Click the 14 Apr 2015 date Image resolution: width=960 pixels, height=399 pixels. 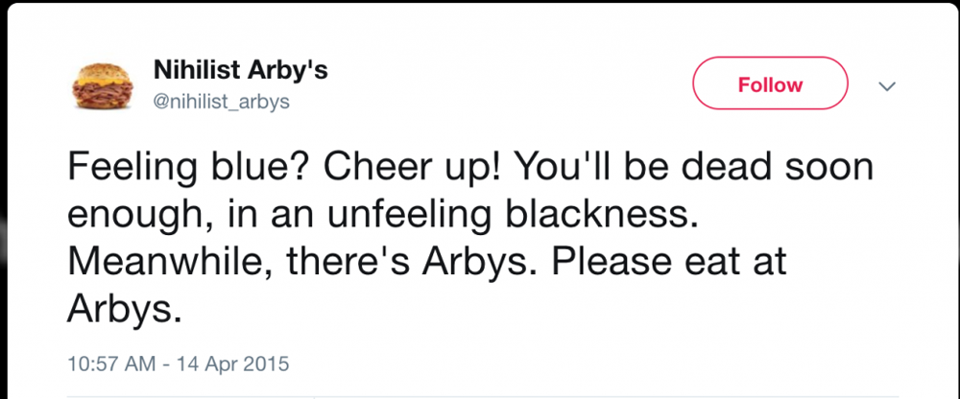232,364
